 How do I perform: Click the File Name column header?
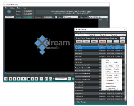pyautogui.click(x=86, y=45)
